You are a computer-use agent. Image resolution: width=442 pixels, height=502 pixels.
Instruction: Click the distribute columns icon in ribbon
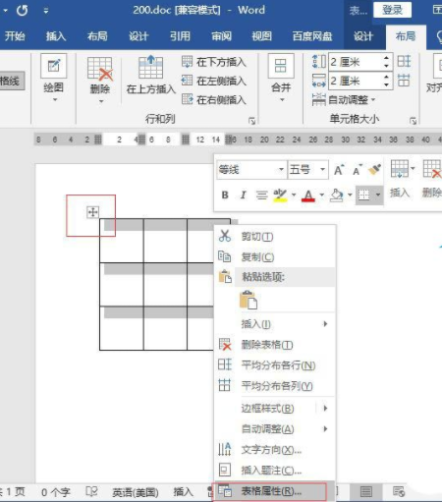(x=404, y=81)
